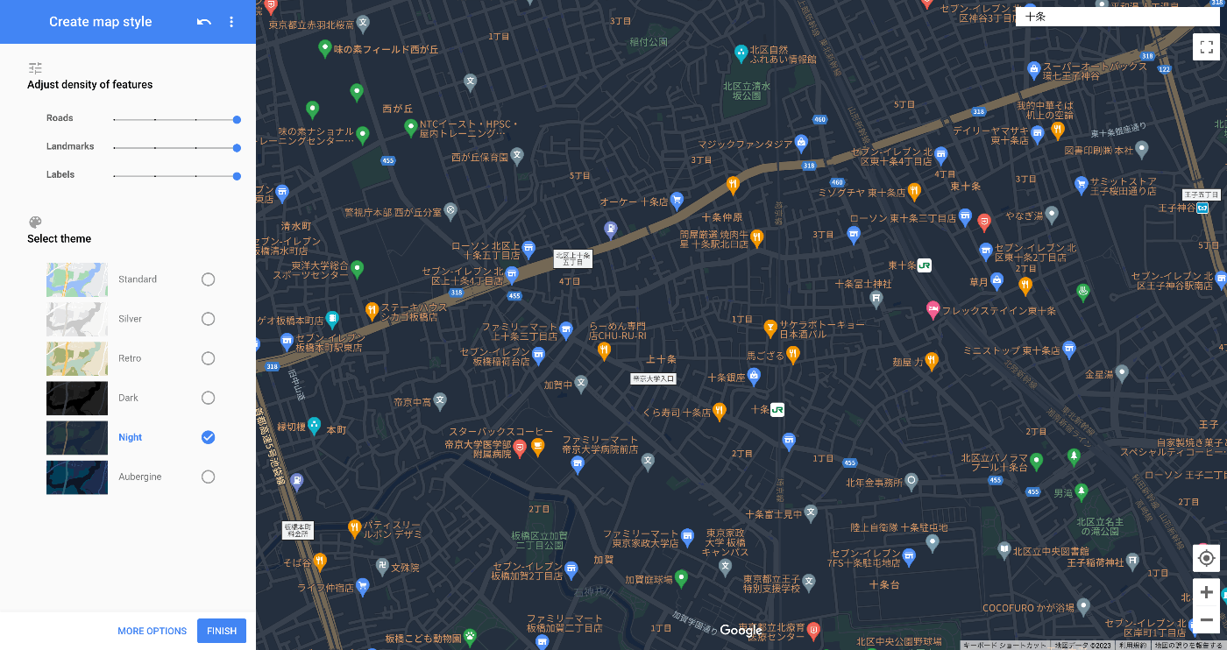This screenshot has width=1227, height=650.
Task: Click the 板橋こども動物園 paw pin
Action: [470, 637]
